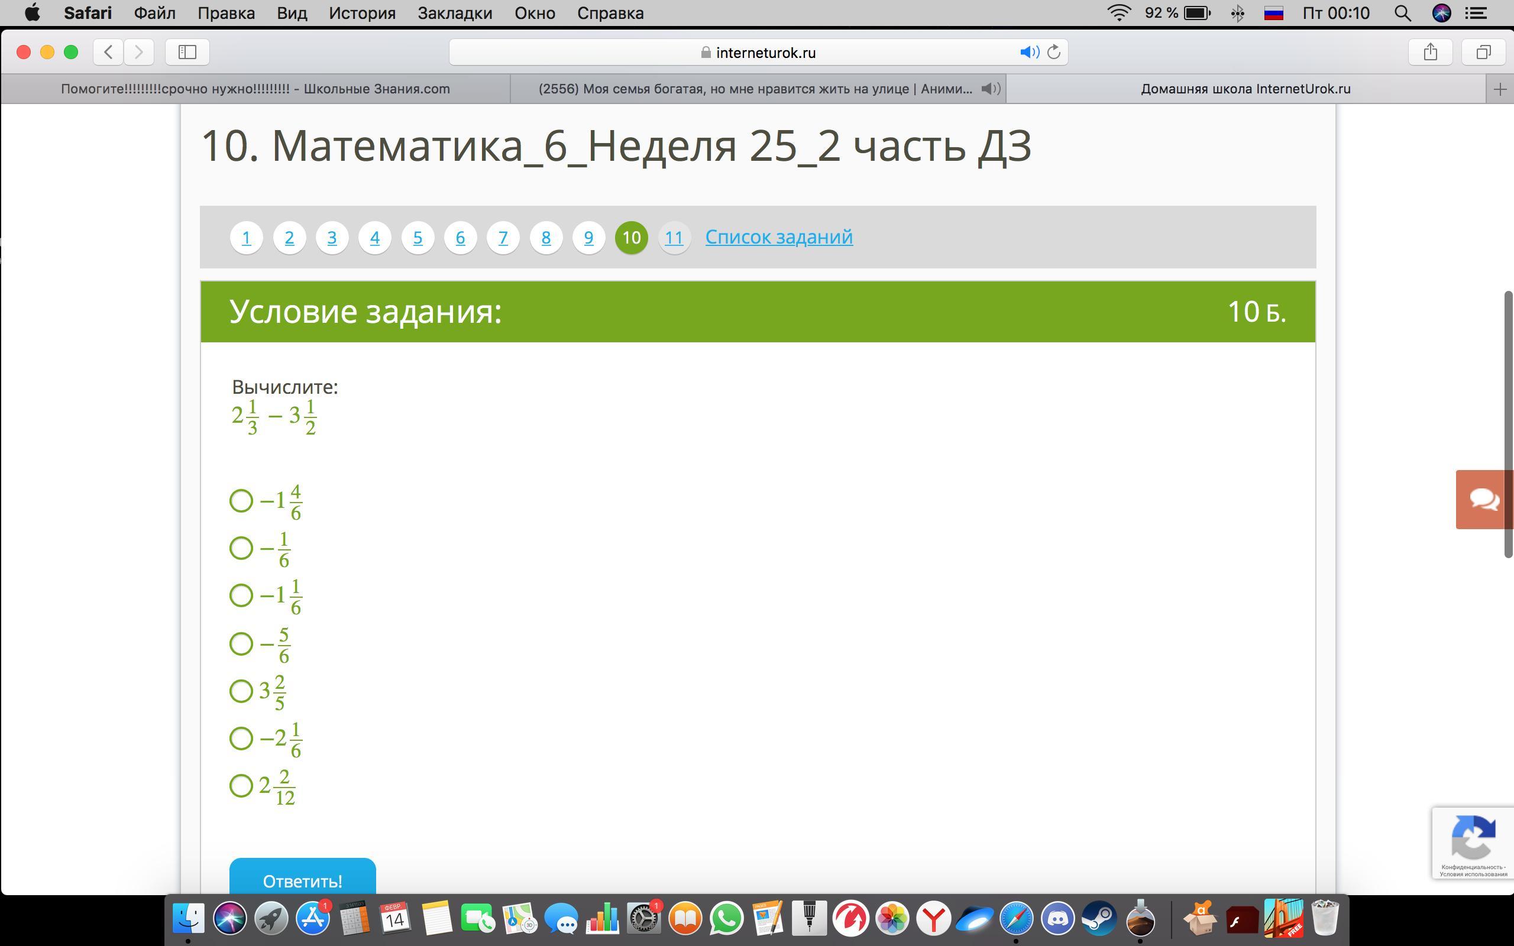Screen dimensions: 1514x946
Task: Open the Список заданий link
Action: pos(778,237)
